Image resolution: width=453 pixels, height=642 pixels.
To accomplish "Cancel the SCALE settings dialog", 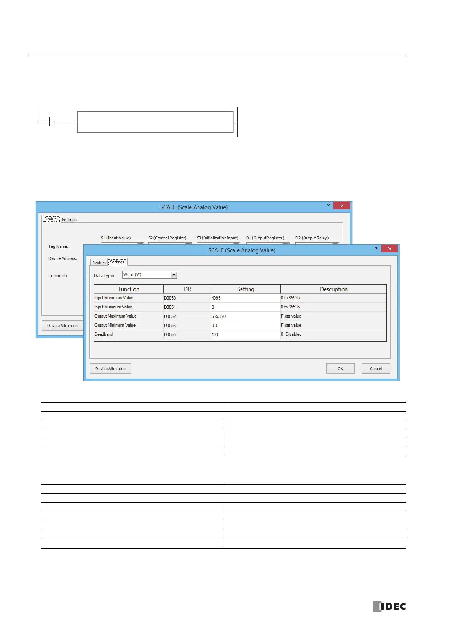I will [376, 369].
